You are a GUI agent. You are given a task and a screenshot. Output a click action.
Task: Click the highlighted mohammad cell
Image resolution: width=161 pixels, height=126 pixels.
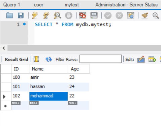pyautogui.click(x=49, y=96)
